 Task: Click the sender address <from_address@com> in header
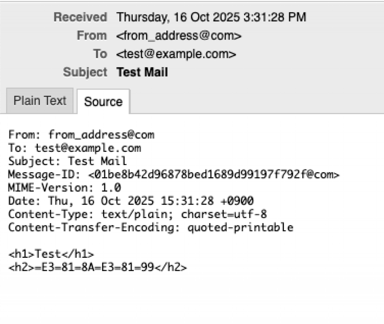[x=179, y=36]
